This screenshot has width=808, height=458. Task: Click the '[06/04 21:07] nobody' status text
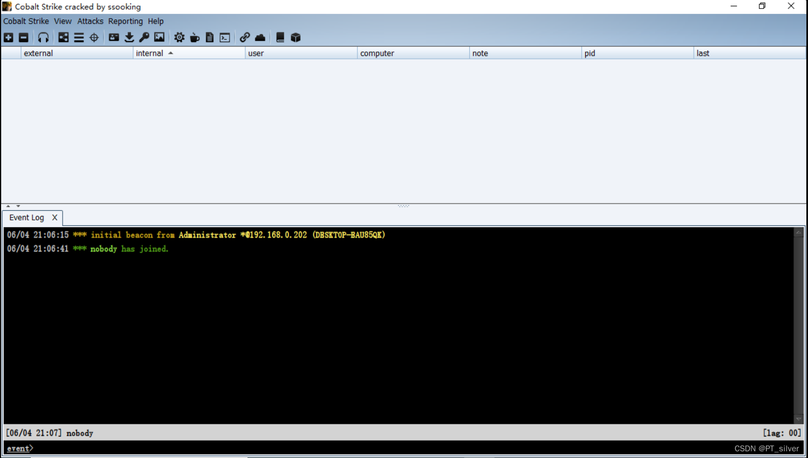[49, 433]
